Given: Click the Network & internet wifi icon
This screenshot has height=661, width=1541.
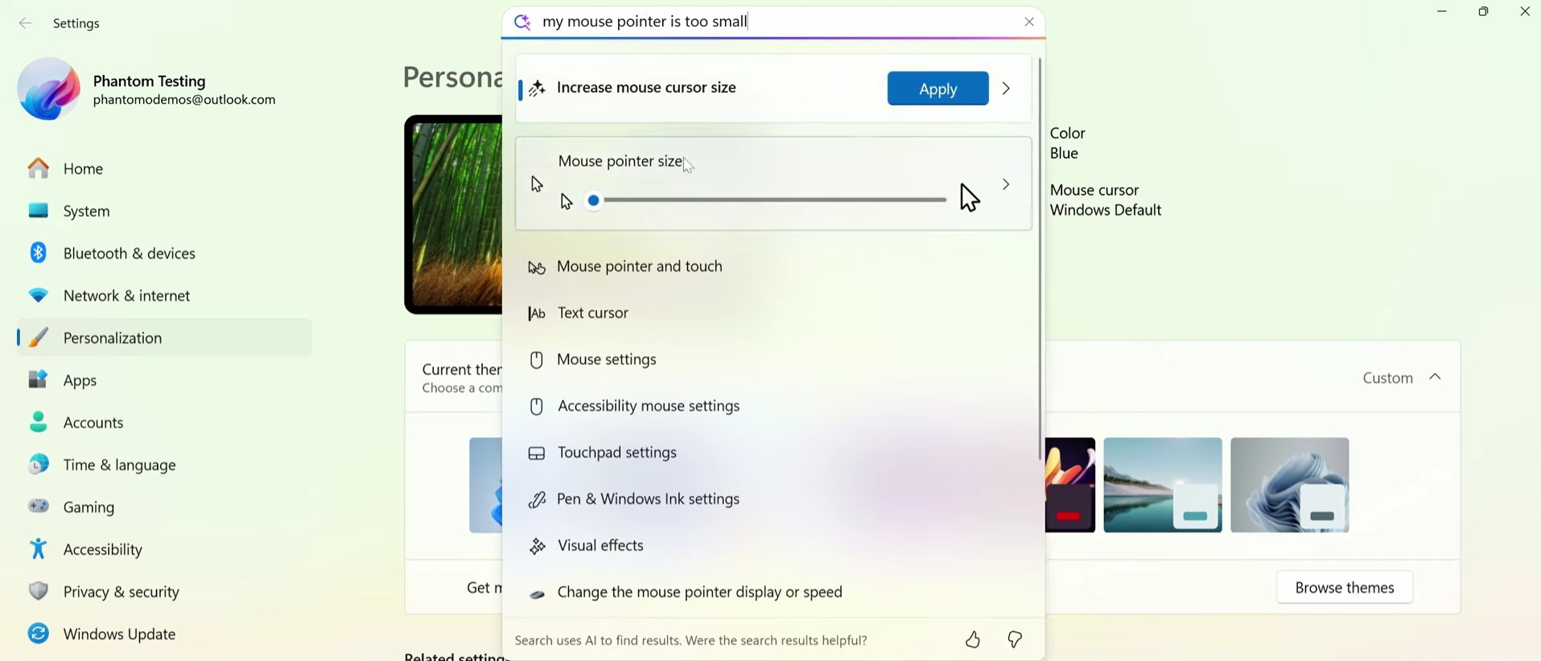Looking at the screenshot, I should pyautogui.click(x=38, y=295).
